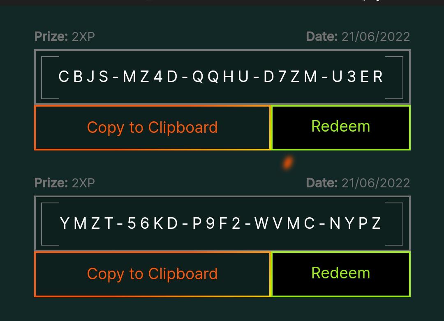Click the first Date: 21/06/2022 label

coord(358,36)
